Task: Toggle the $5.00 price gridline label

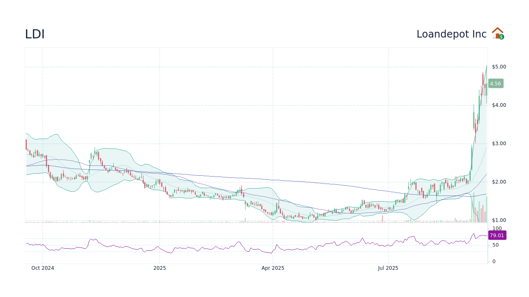Action: 499,66
